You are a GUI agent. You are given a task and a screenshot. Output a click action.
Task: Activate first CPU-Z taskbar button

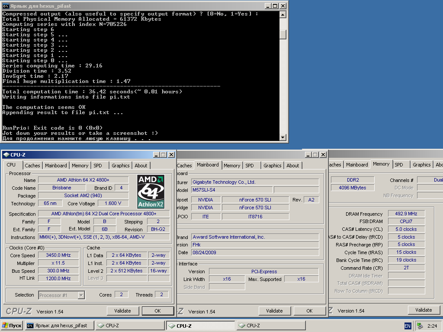point(130,326)
